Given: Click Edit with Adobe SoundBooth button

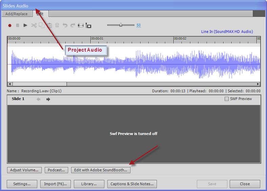Looking at the screenshot, I should pyautogui.click(x=101, y=170).
